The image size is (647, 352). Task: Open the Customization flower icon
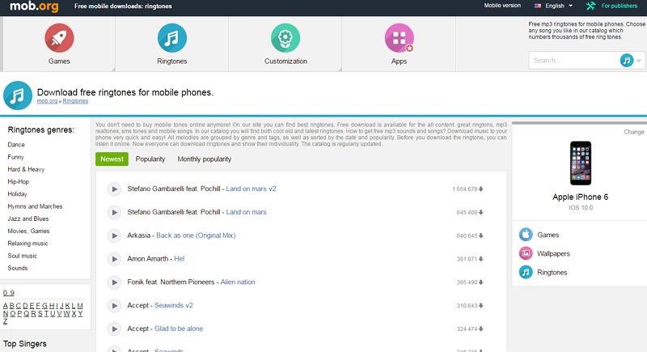coord(285,38)
